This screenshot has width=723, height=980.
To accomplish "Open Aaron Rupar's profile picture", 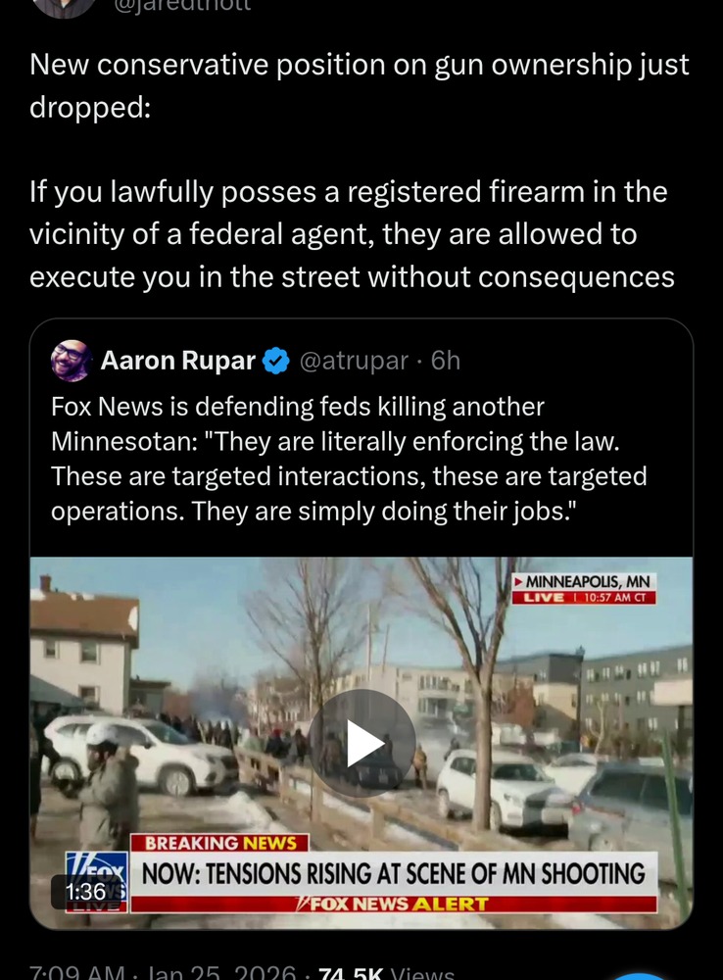I will (x=72, y=361).
